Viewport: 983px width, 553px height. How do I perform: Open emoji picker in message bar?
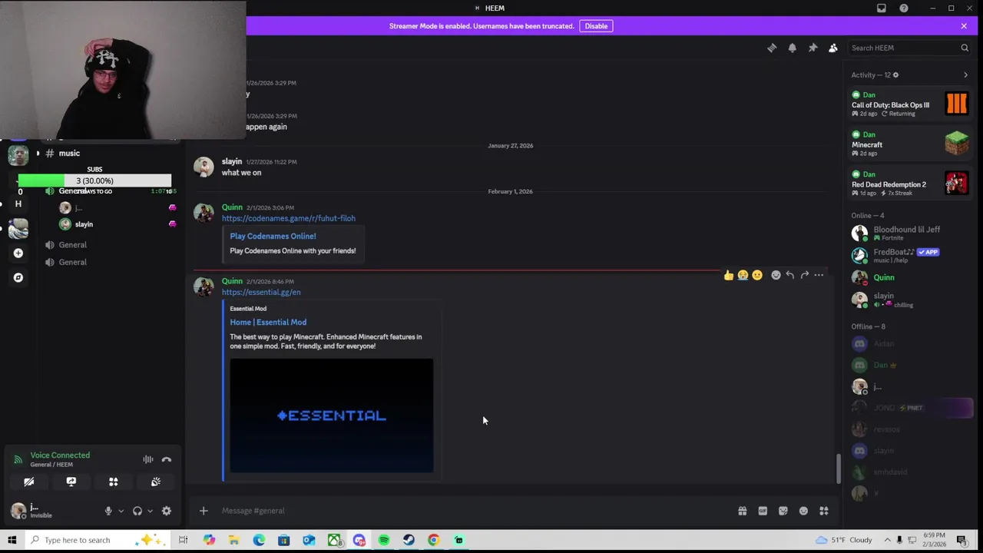pos(803,511)
